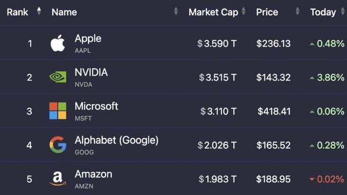Screen dimensions: 347x195
Task: Select the Price column header text
Action: click(267, 12)
